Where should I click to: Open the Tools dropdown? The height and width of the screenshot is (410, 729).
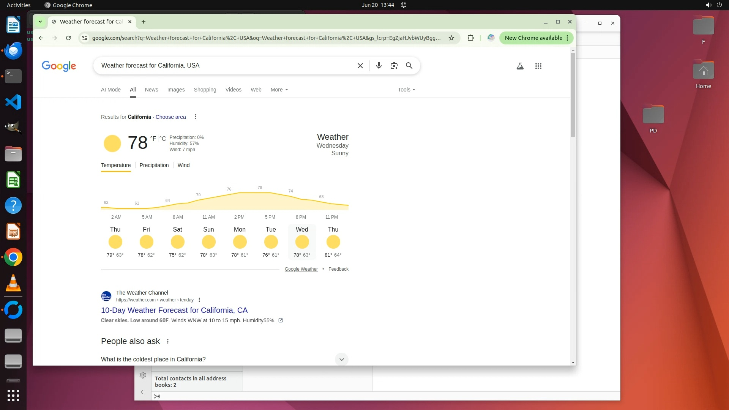click(x=406, y=90)
